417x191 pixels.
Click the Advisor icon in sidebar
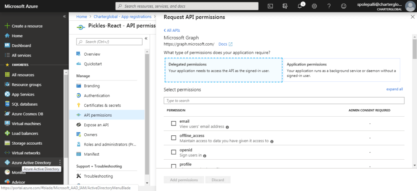(x=7, y=182)
